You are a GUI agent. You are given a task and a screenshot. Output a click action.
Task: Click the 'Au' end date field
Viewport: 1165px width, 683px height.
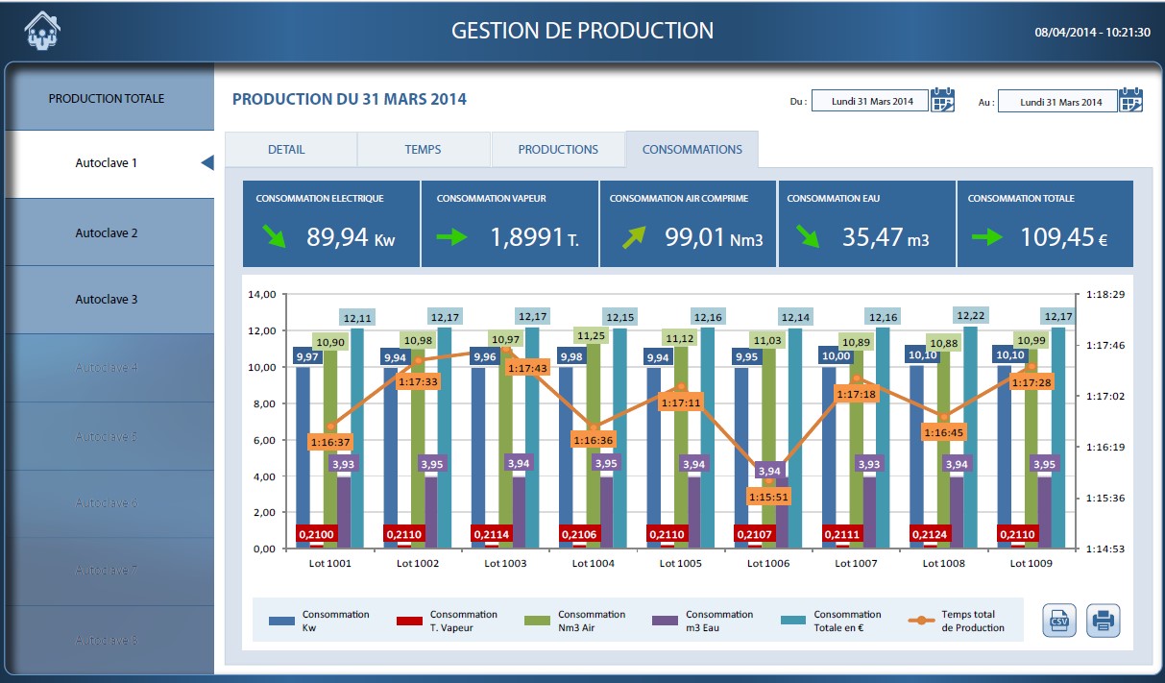pyautogui.click(x=1056, y=101)
